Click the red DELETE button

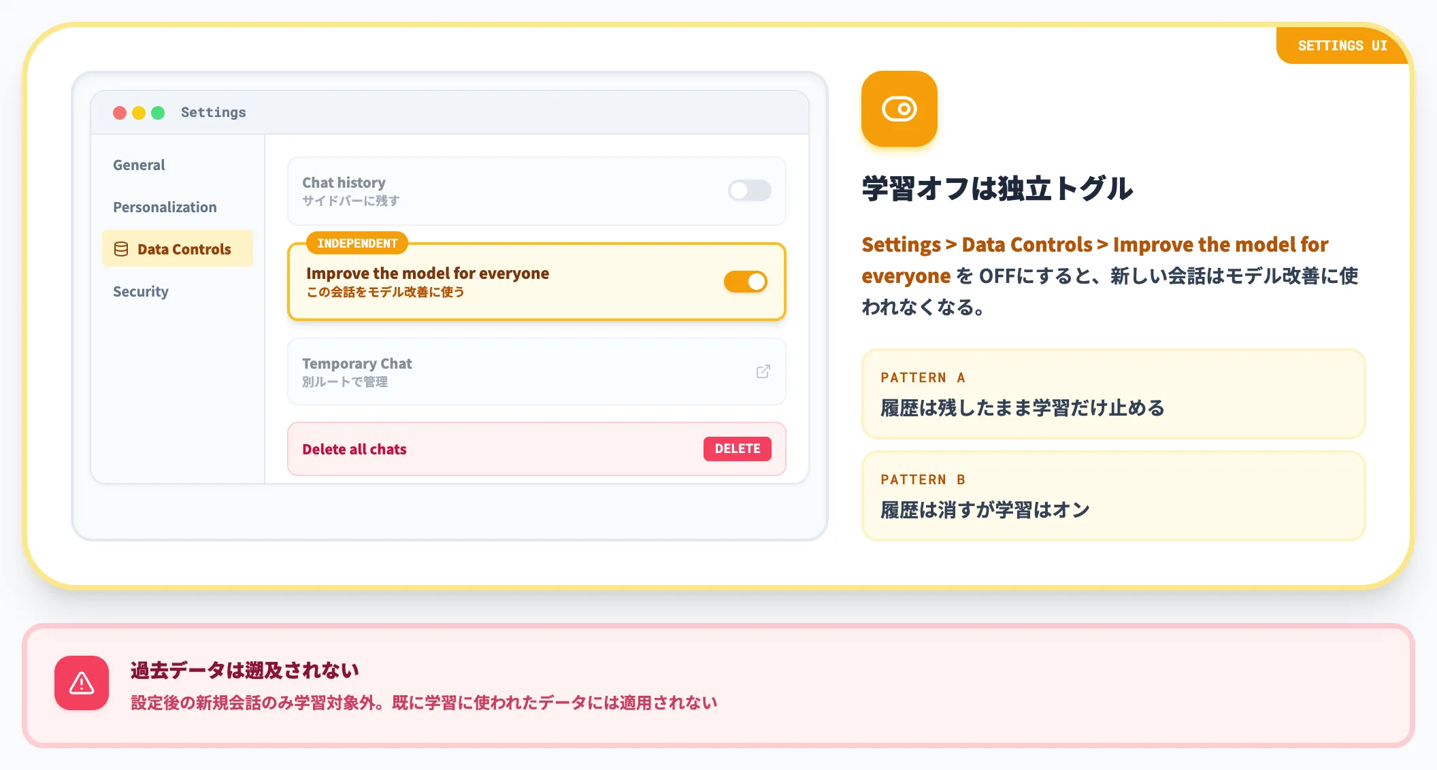coord(738,449)
